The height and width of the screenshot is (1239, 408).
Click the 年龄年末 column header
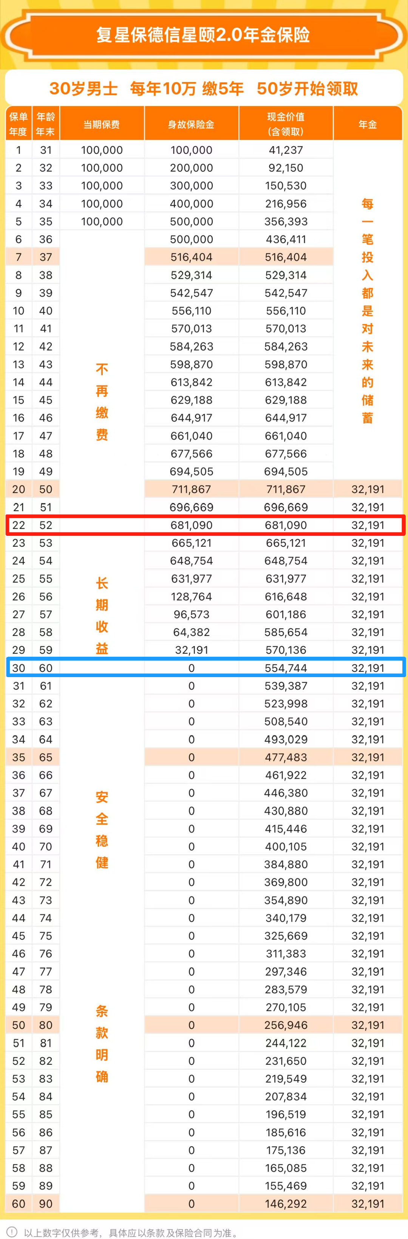coord(46,124)
